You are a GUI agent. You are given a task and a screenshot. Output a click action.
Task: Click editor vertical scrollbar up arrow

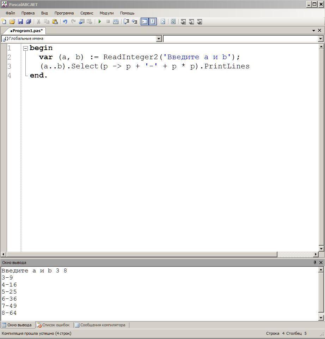coord(321,47)
